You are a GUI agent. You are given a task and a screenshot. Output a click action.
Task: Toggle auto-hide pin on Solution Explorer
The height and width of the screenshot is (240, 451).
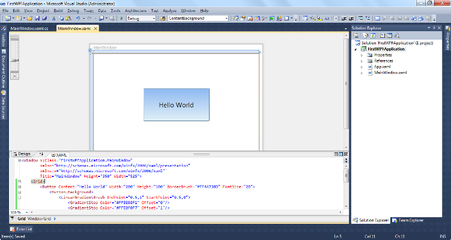click(x=435, y=28)
